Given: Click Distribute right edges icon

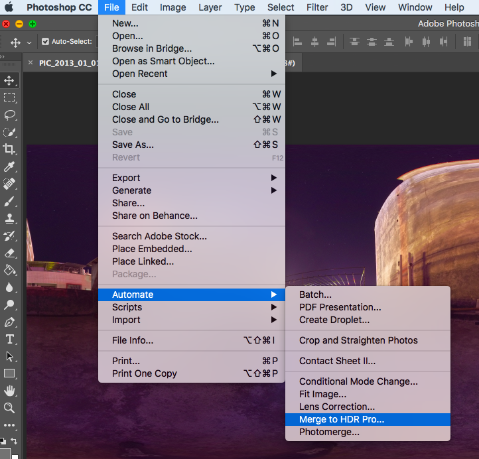Looking at the screenshot, I should click(x=444, y=42).
